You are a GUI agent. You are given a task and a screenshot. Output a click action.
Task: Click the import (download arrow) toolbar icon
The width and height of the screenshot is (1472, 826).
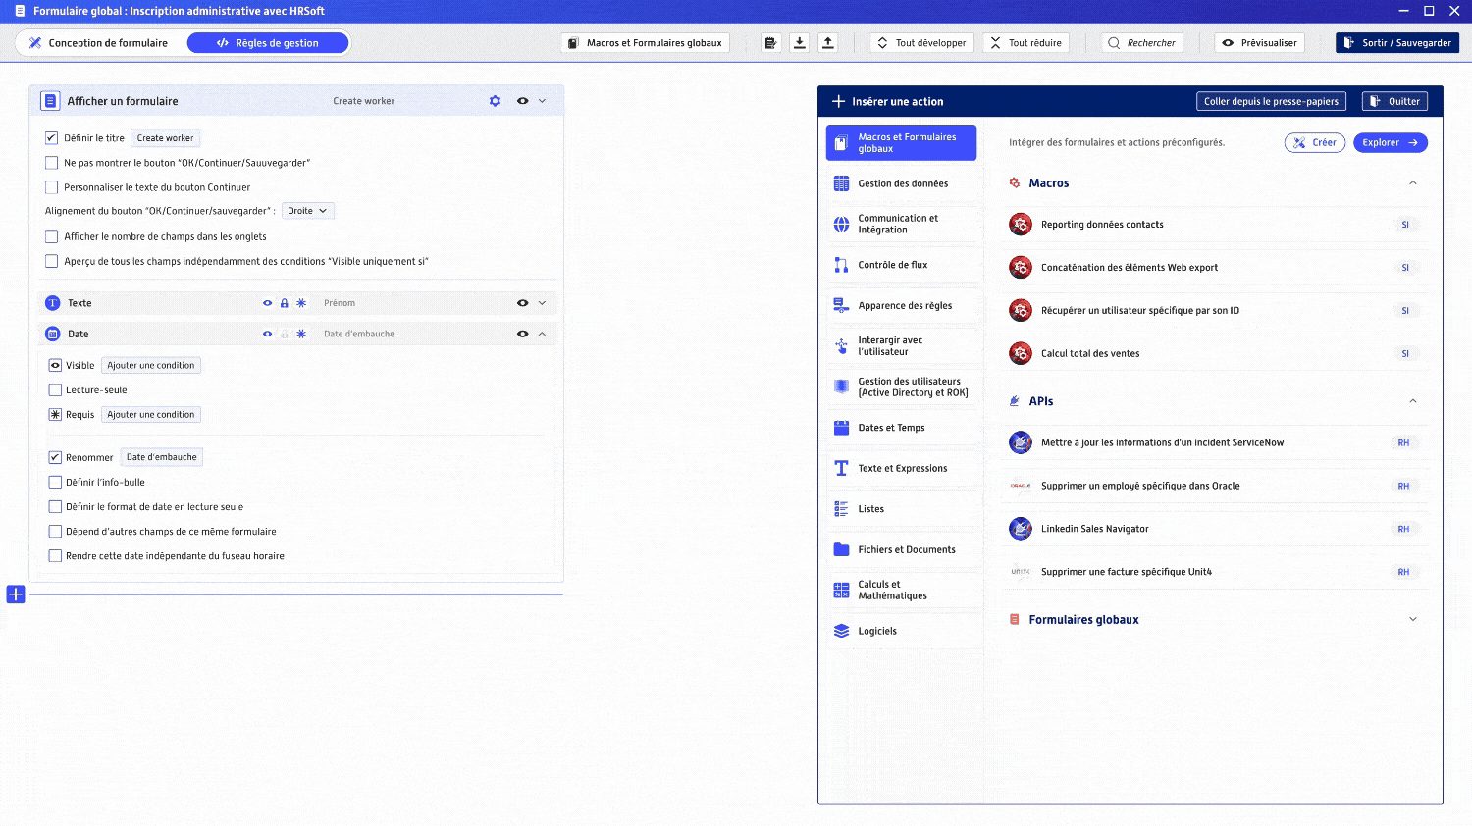click(x=799, y=42)
